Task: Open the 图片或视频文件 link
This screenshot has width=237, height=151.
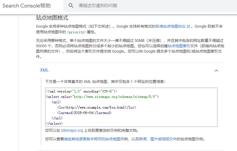Action: click(x=163, y=139)
